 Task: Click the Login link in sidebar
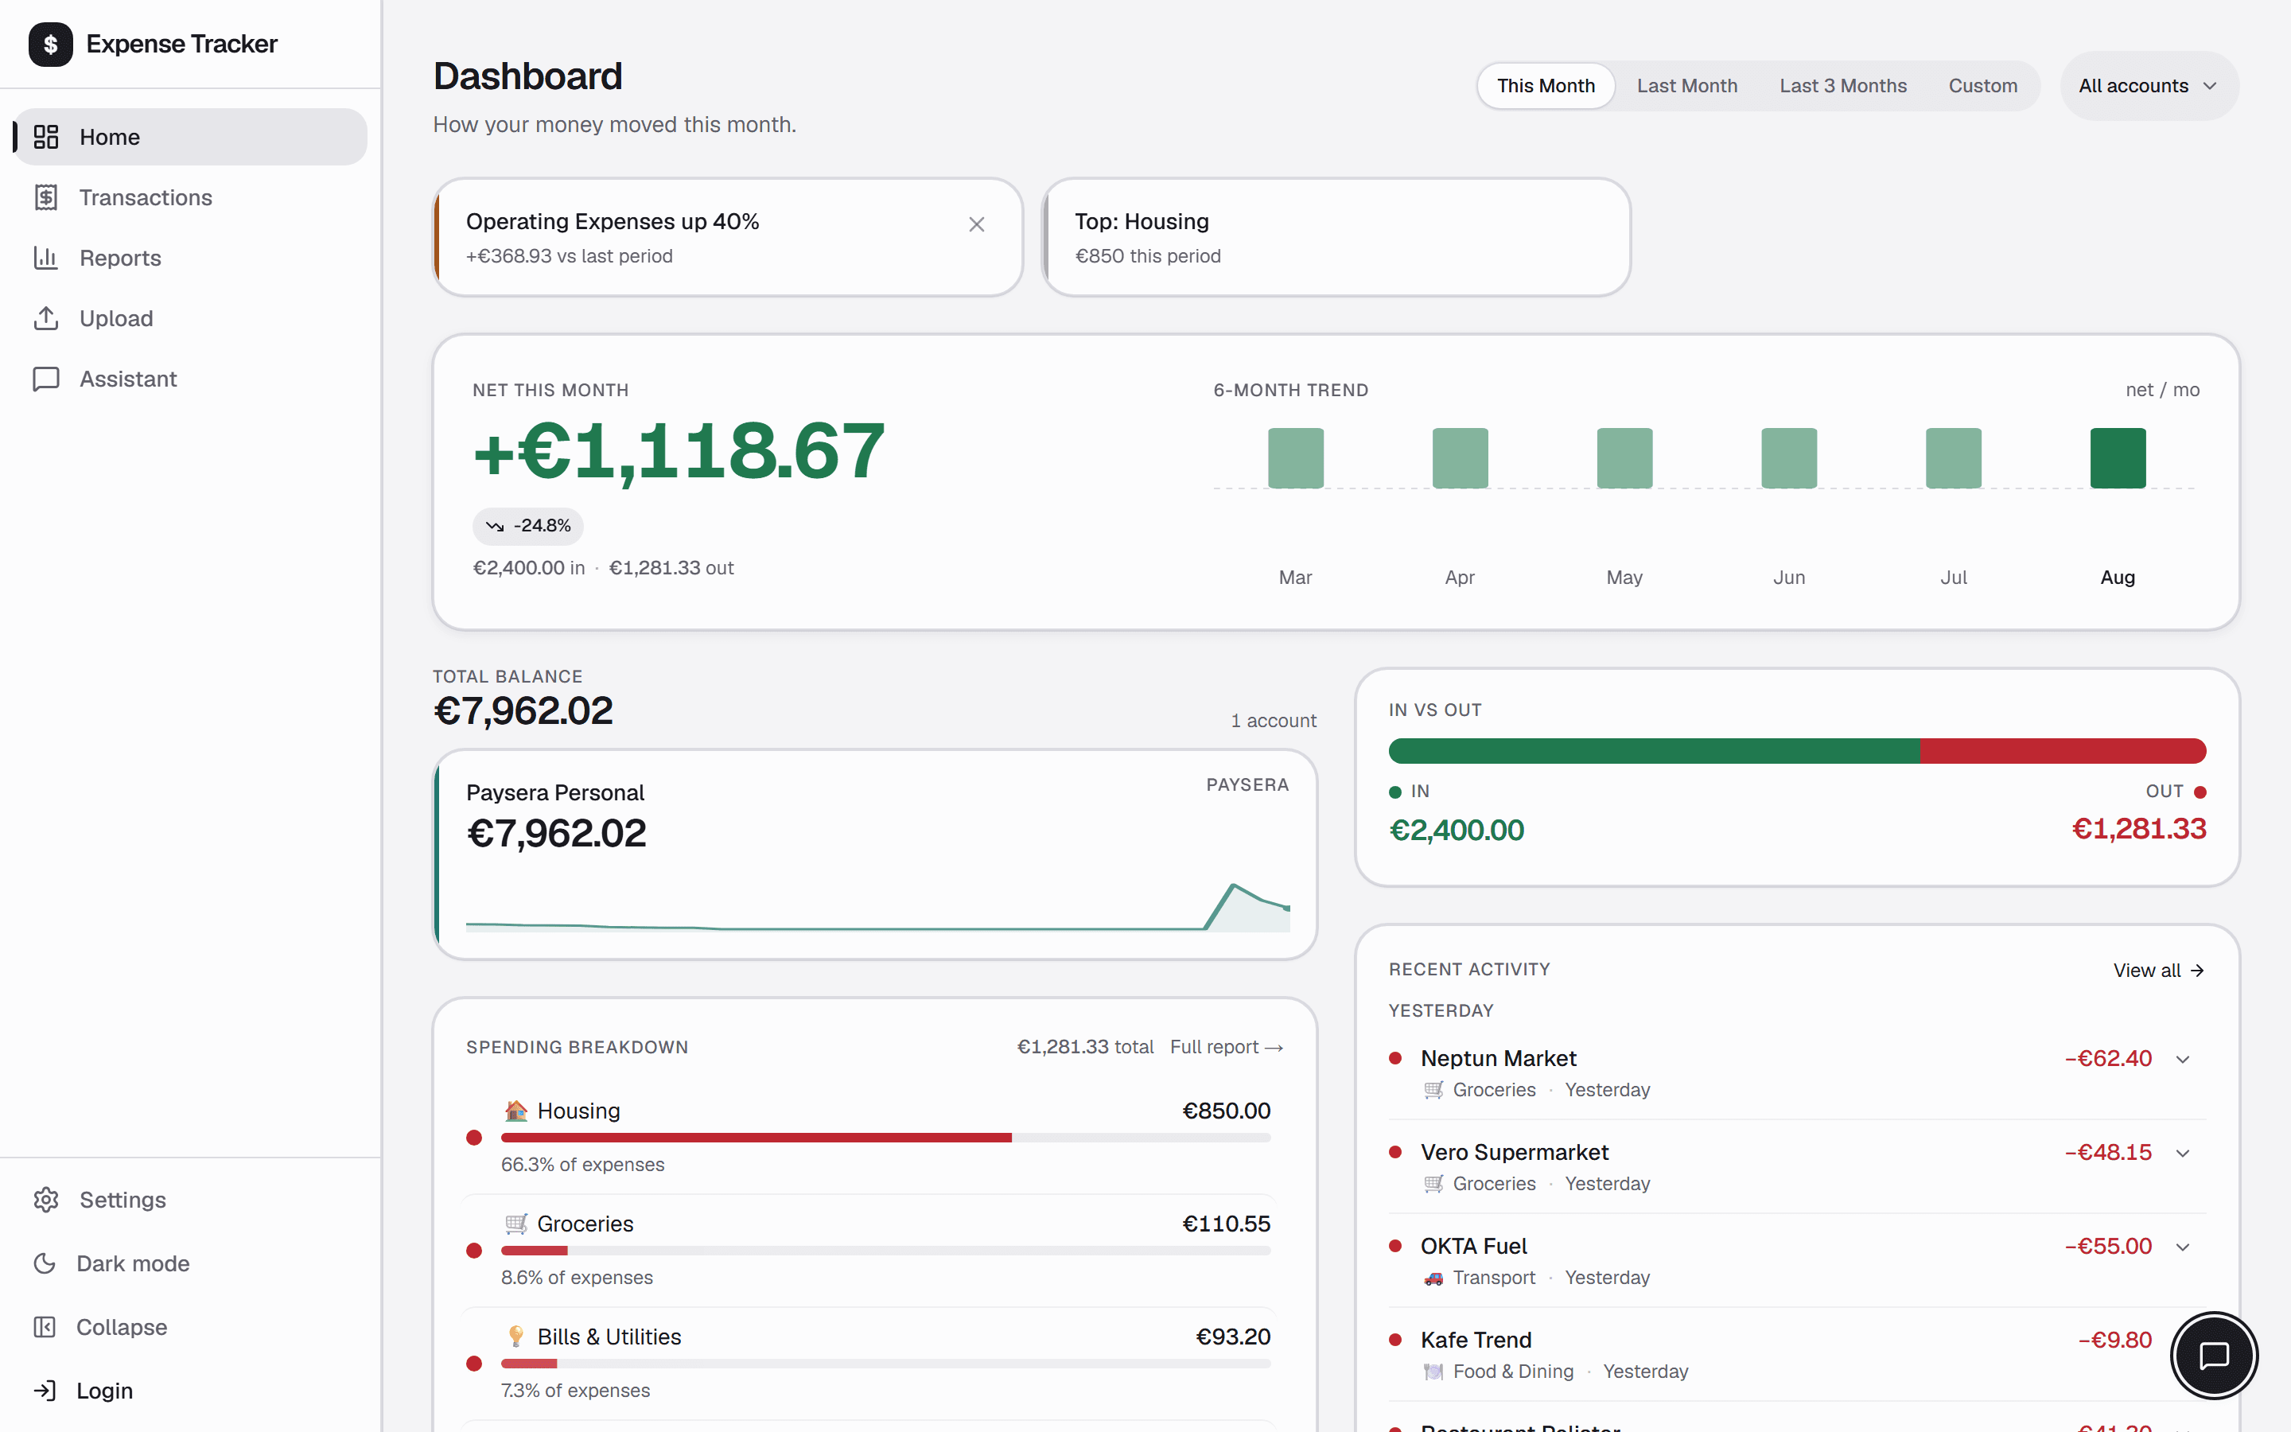pyautogui.click(x=190, y=1391)
